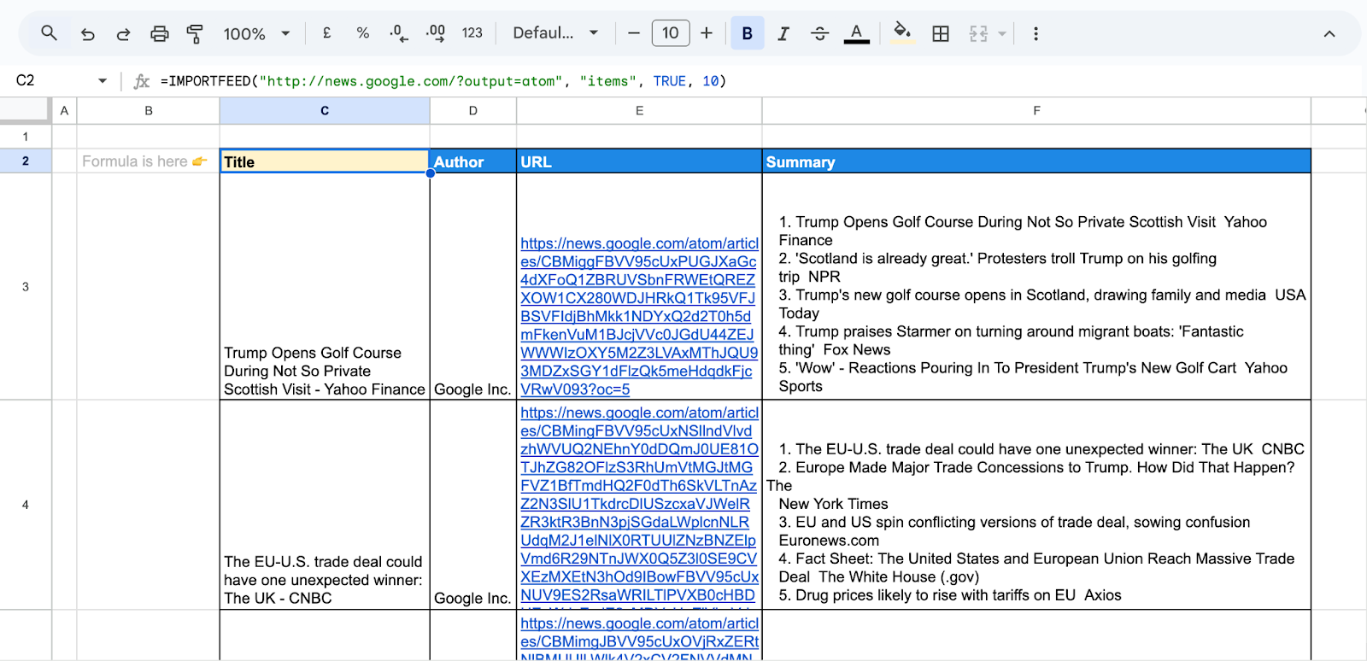
Task: Open the row 4 news article link
Action: point(639,504)
